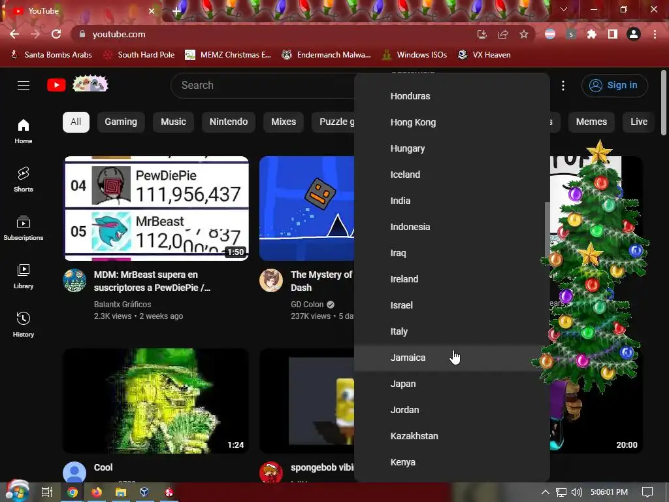Select Ireland from the location list
The image size is (669, 502).
452,279
